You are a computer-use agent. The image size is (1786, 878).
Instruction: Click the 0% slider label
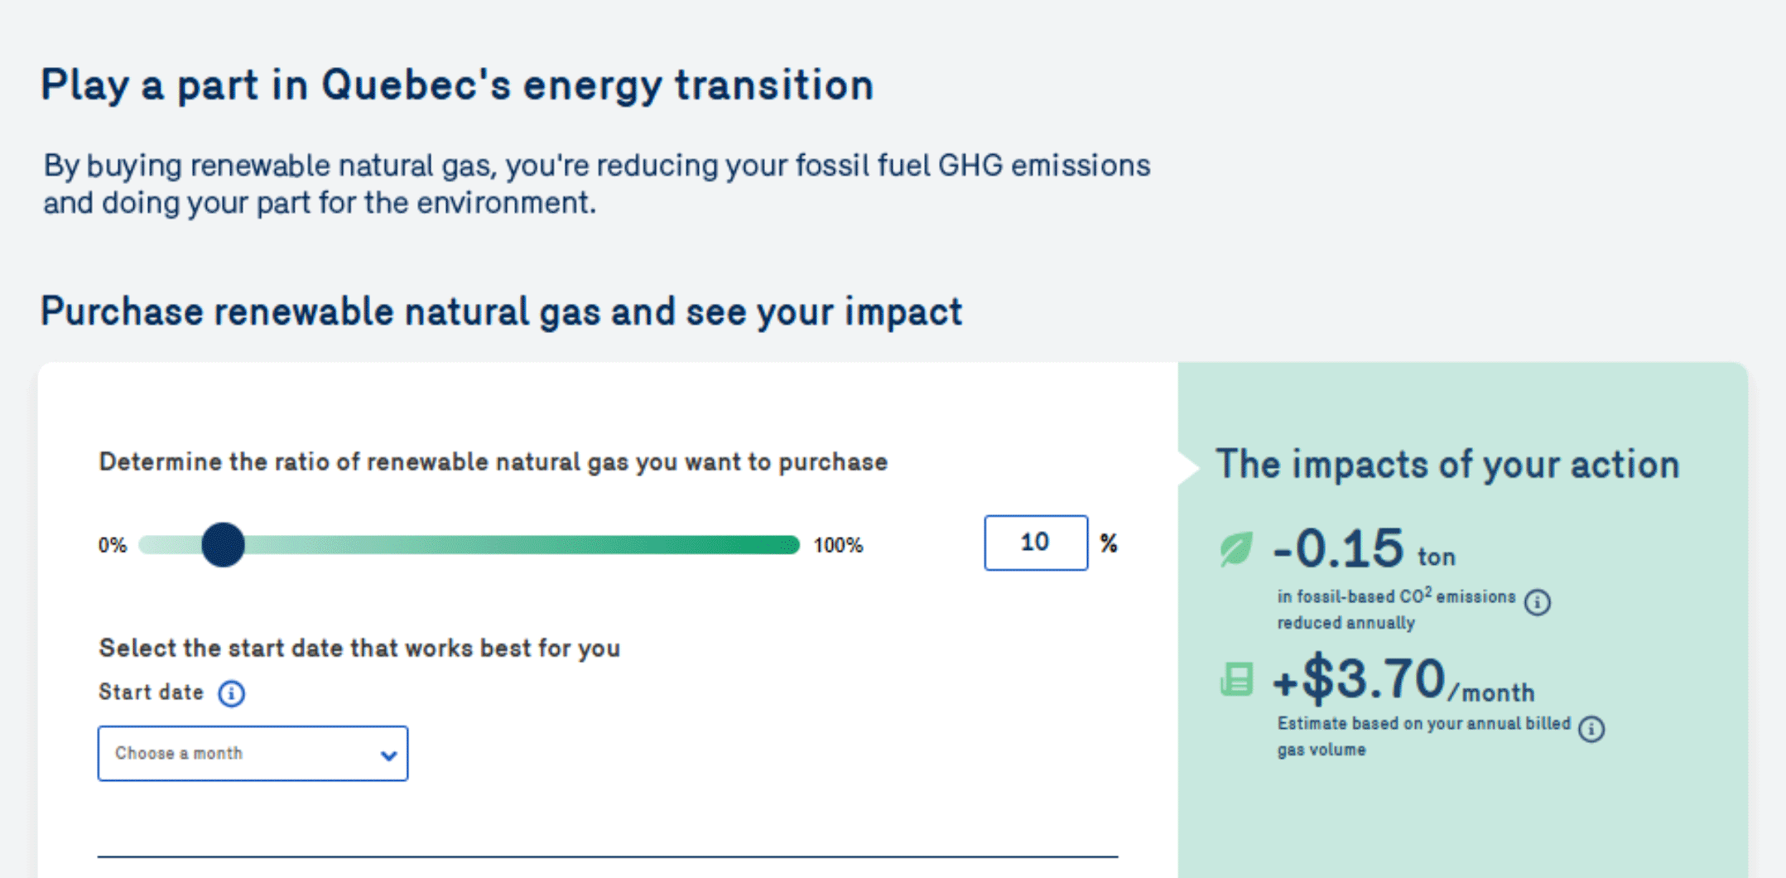pyautogui.click(x=113, y=545)
